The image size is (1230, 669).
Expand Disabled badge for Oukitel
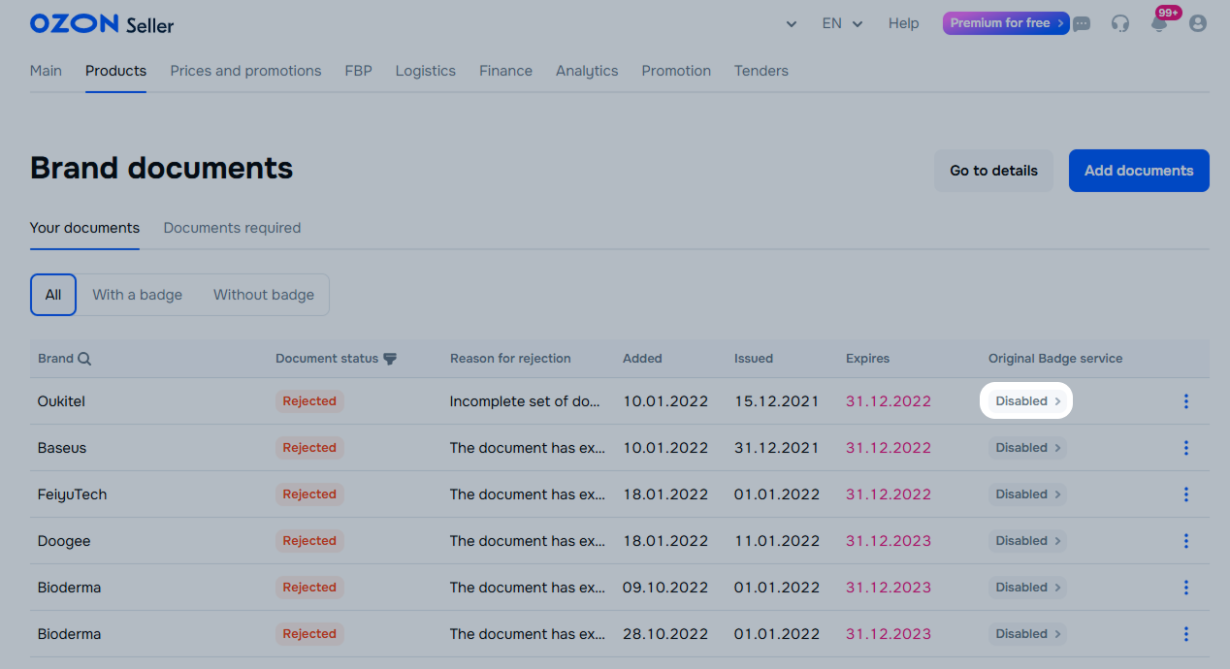1027,400
